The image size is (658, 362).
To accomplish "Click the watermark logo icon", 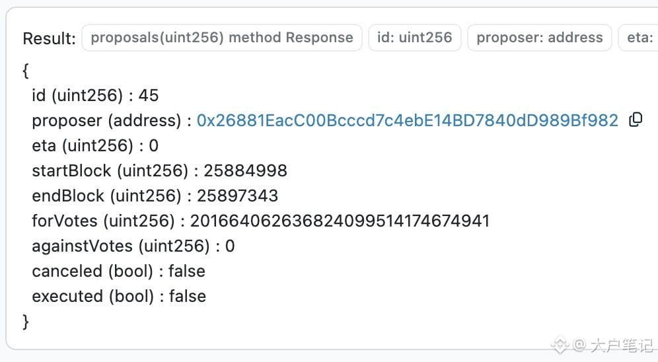I will [x=560, y=345].
